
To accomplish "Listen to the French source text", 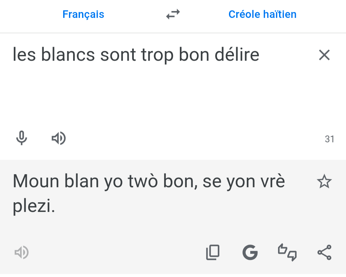I will (x=59, y=138).
